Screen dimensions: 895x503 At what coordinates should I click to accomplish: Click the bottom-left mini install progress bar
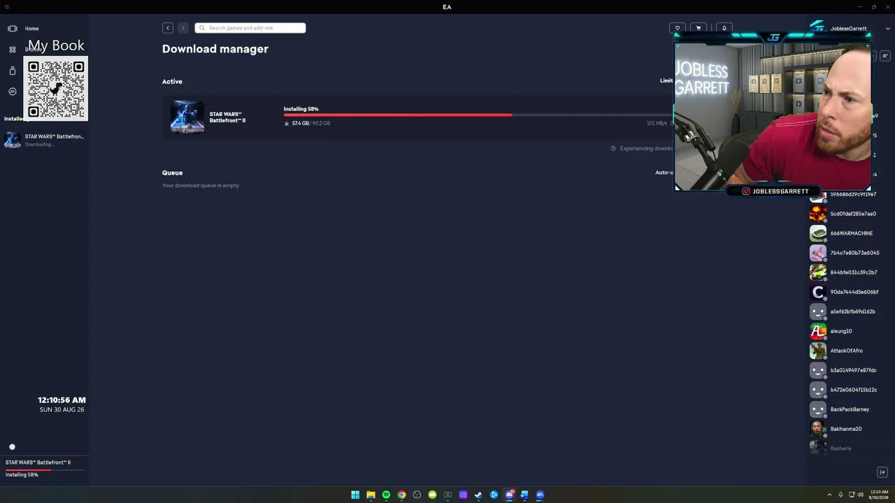click(x=45, y=469)
